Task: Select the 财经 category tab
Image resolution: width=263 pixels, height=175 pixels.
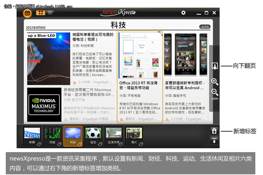Action: coord(52,136)
